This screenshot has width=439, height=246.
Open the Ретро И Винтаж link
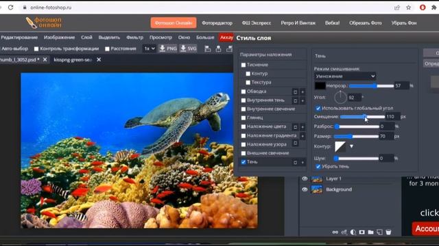point(298,23)
